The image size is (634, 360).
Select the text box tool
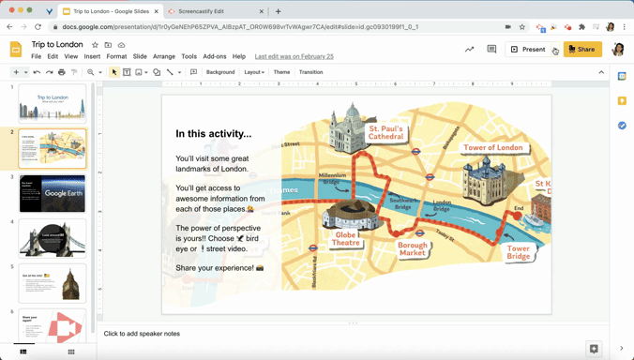point(127,72)
